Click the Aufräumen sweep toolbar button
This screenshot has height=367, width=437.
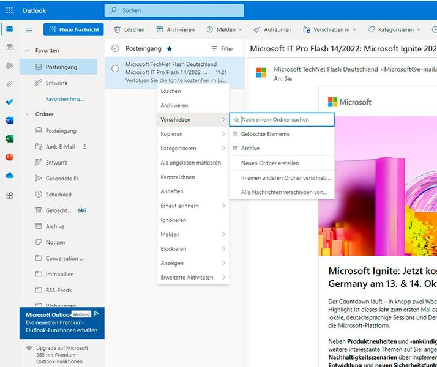click(272, 29)
